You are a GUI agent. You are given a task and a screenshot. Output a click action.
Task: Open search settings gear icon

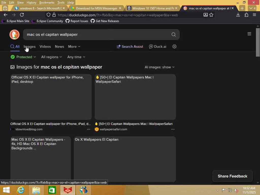point(174,46)
